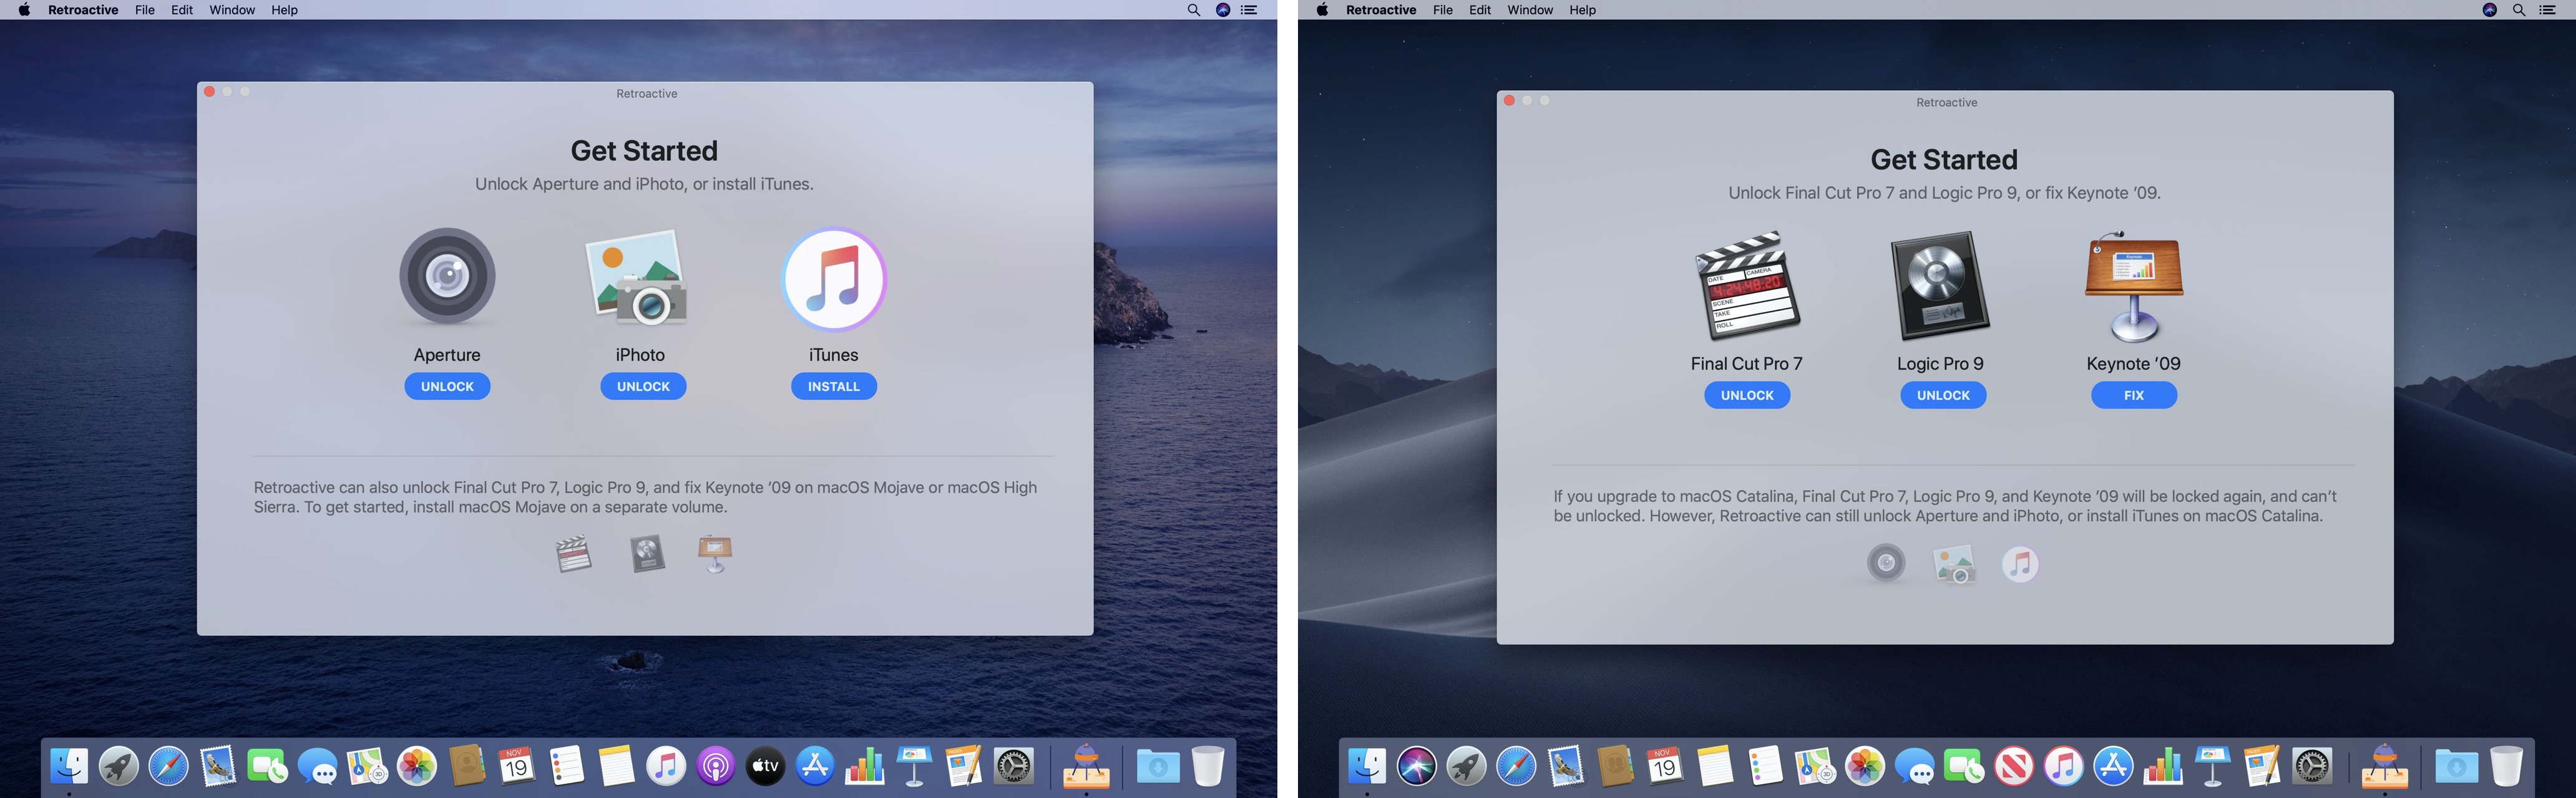Open Music from the left dock
2576x798 pixels.
pyautogui.click(x=666, y=767)
